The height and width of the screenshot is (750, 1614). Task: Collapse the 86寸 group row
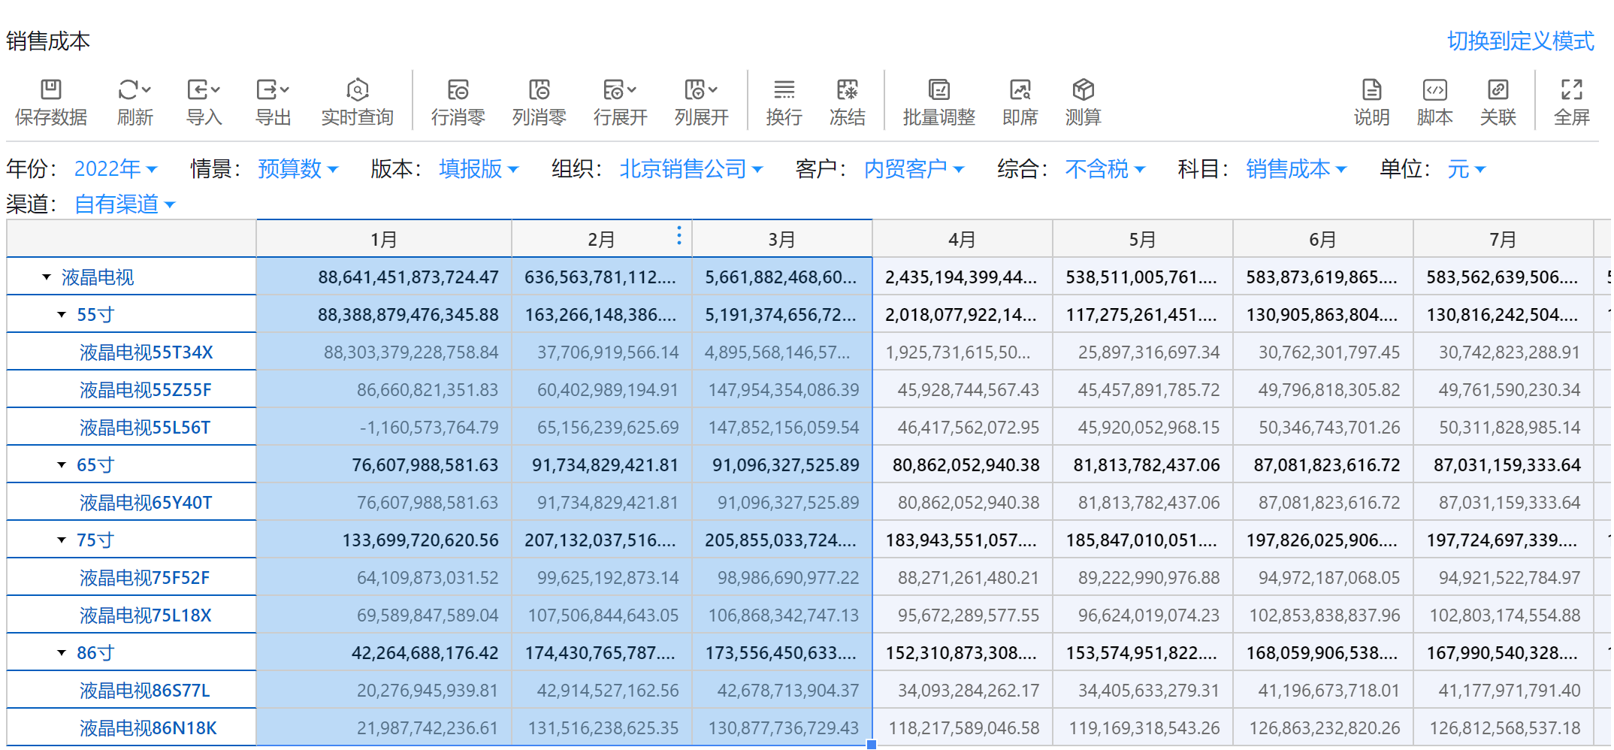[x=62, y=653]
